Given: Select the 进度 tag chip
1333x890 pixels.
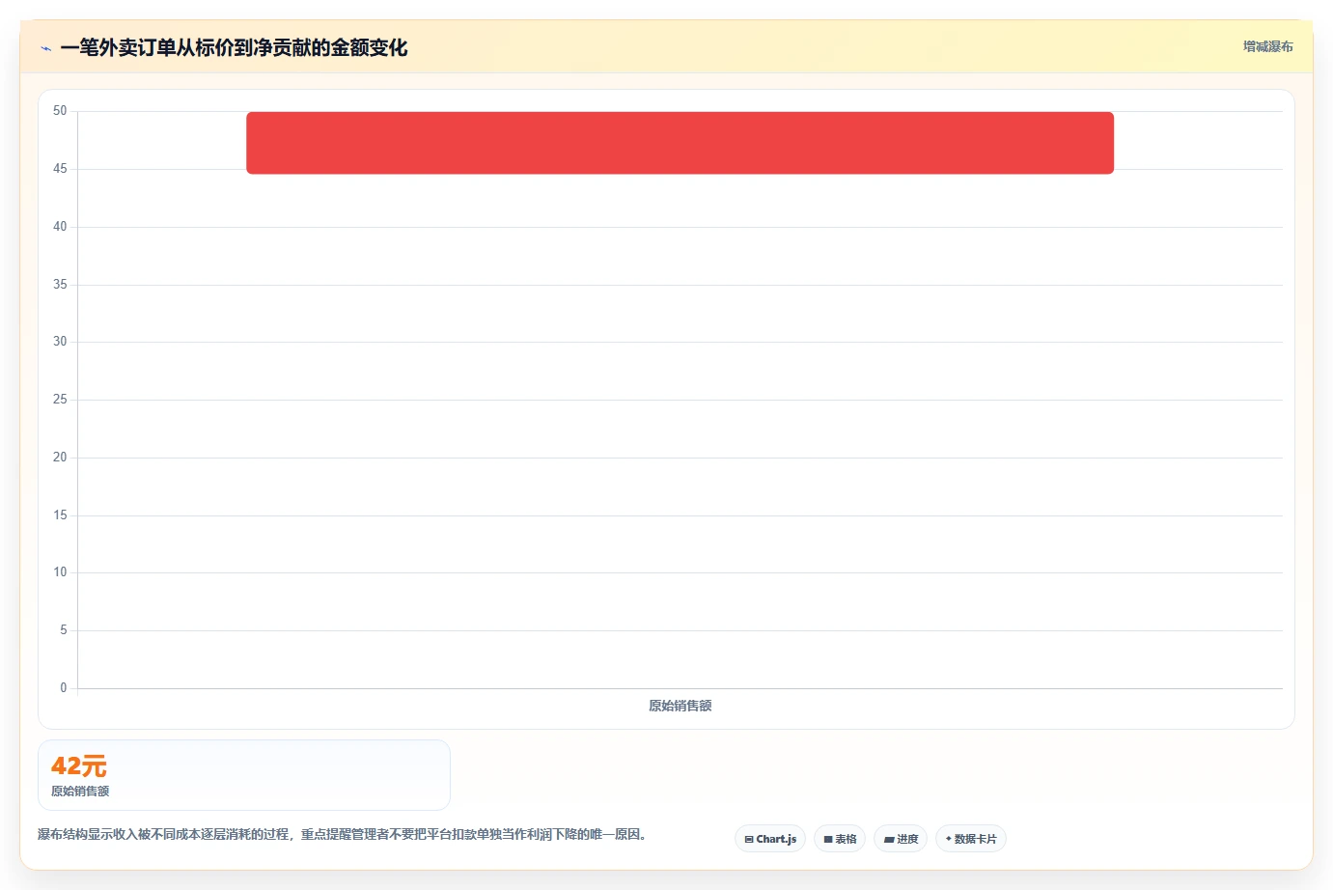Looking at the screenshot, I should [x=901, y=839].
